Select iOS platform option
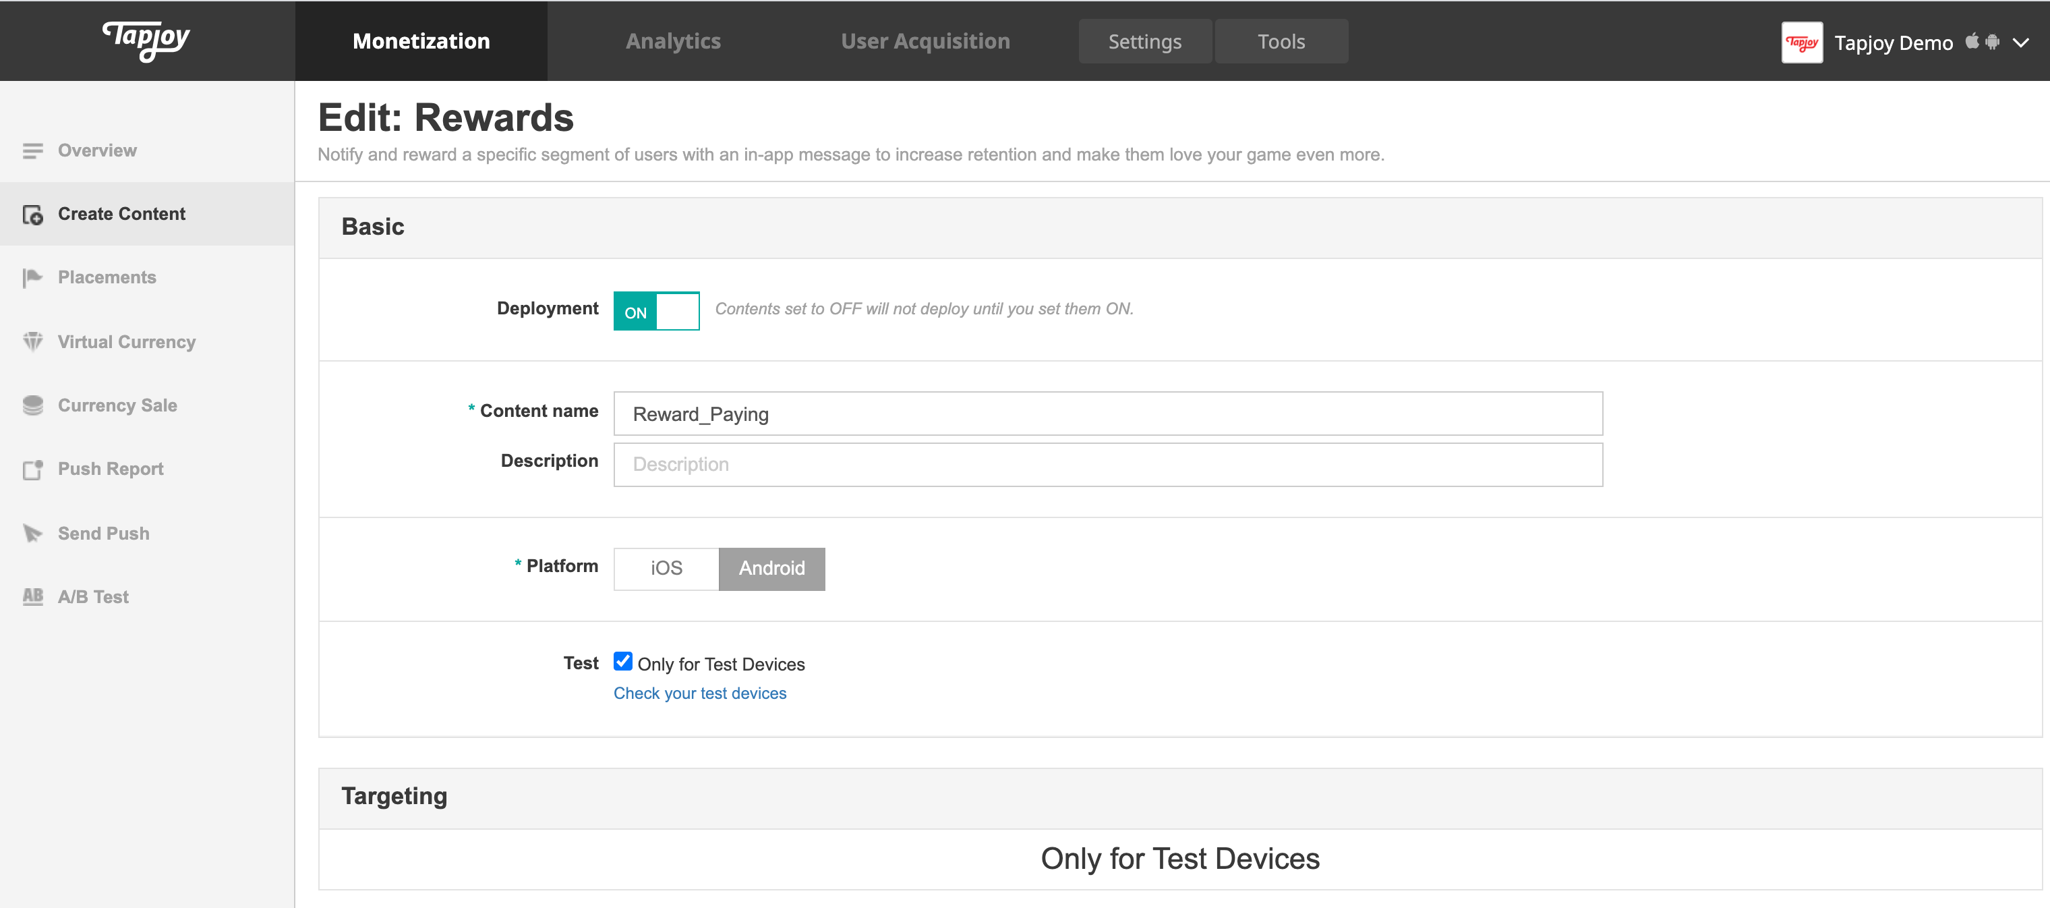This screenshot has width=2050, height=908. (666, 568)
